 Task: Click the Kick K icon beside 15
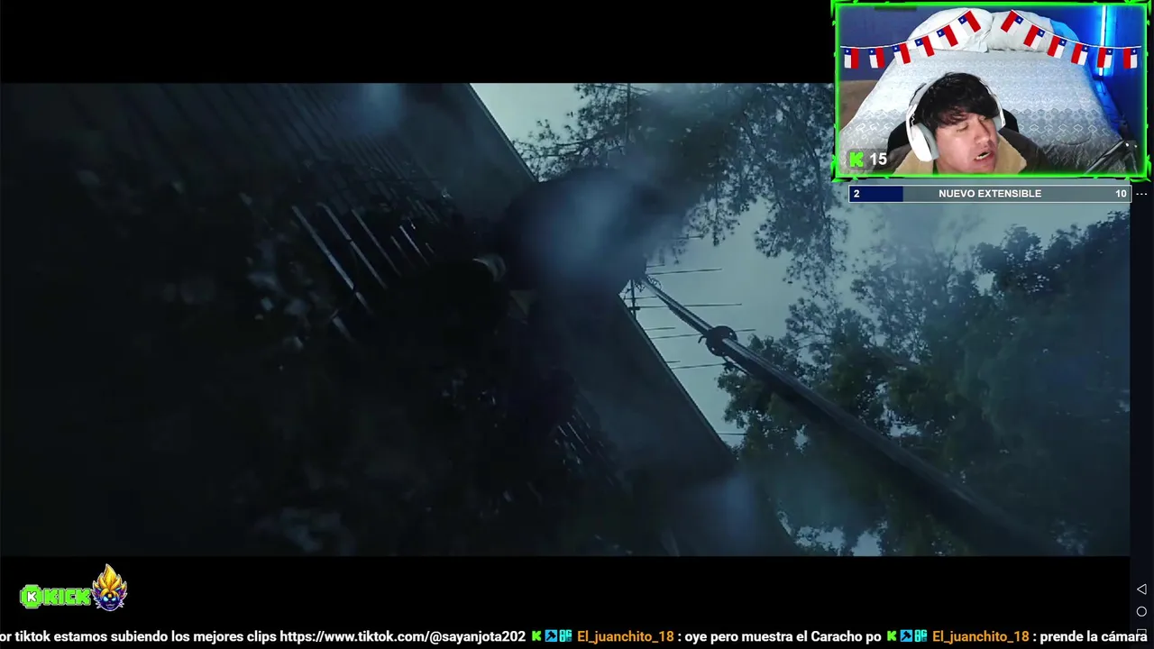pos(856,160)
